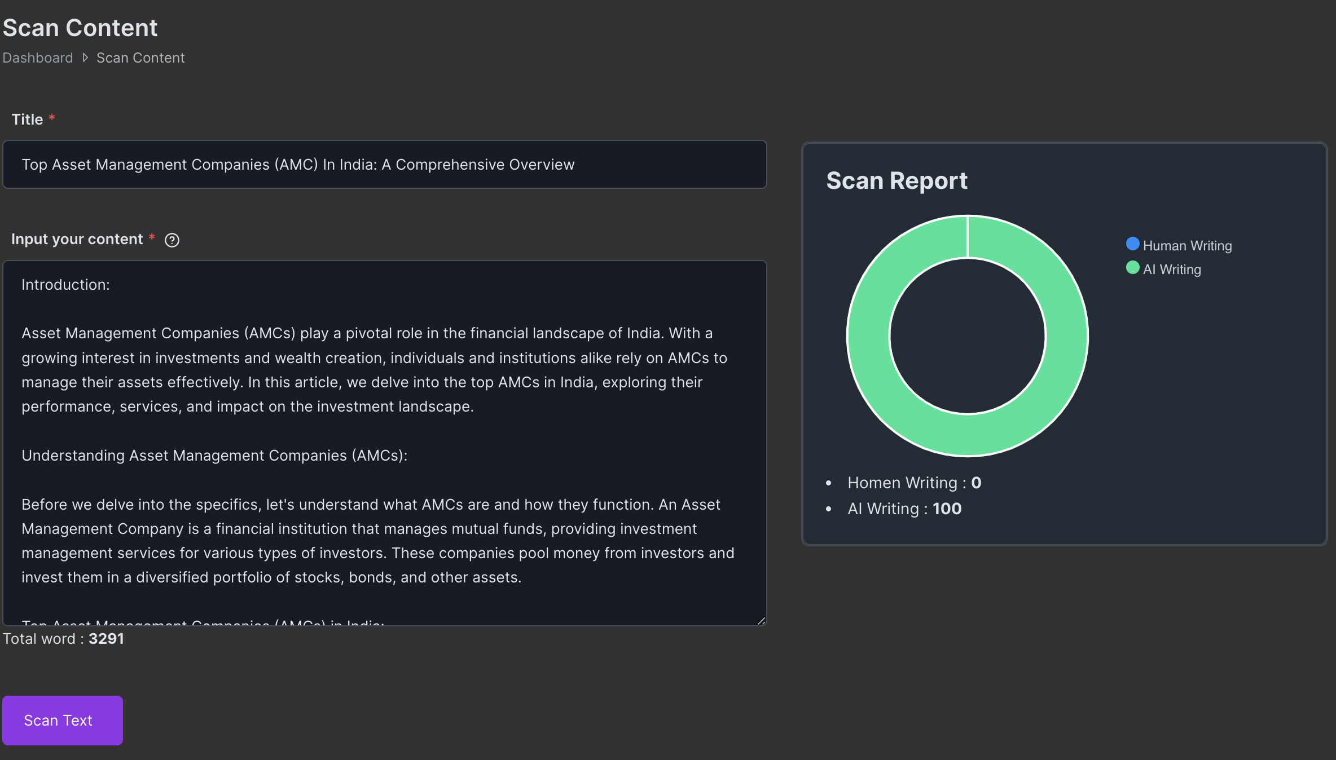Click the 'Title' field label
1336x760 pixels.
coord(27,120)
